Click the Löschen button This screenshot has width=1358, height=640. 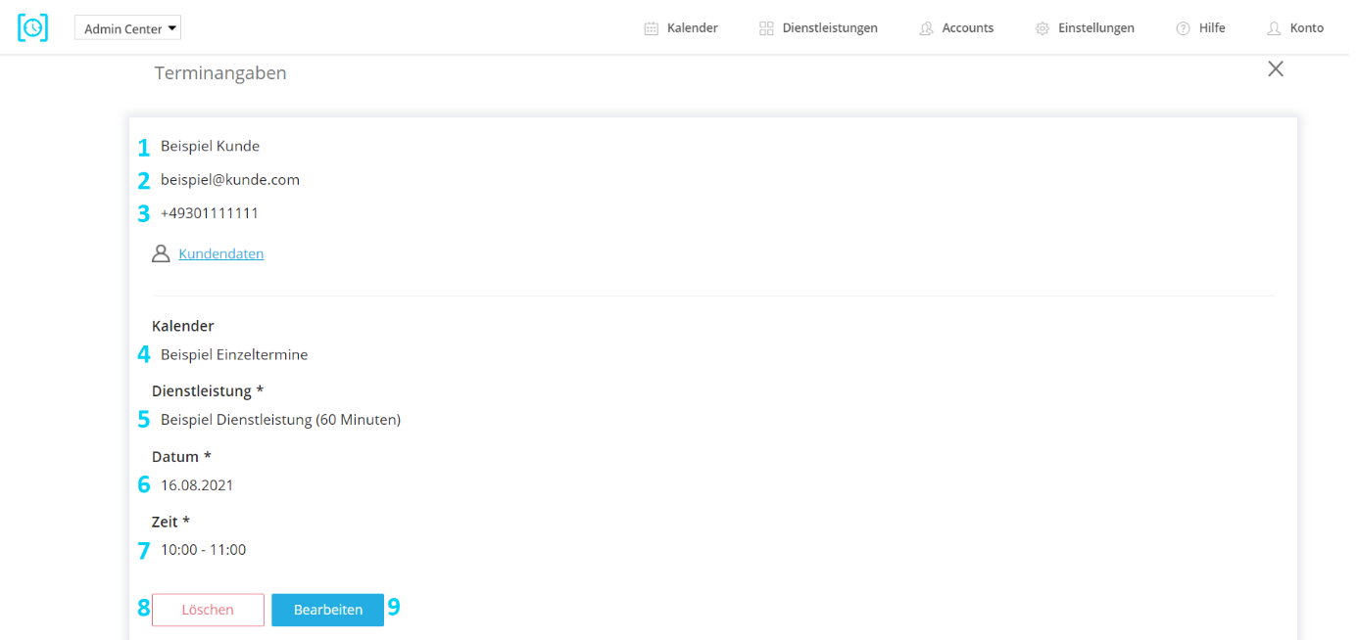coord(208,610)
